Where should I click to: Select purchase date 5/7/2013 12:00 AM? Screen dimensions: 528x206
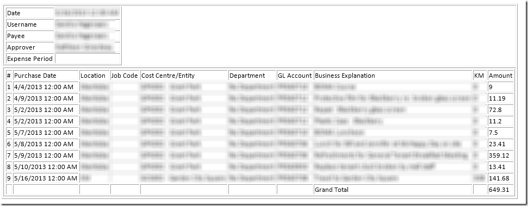point(46,133)
